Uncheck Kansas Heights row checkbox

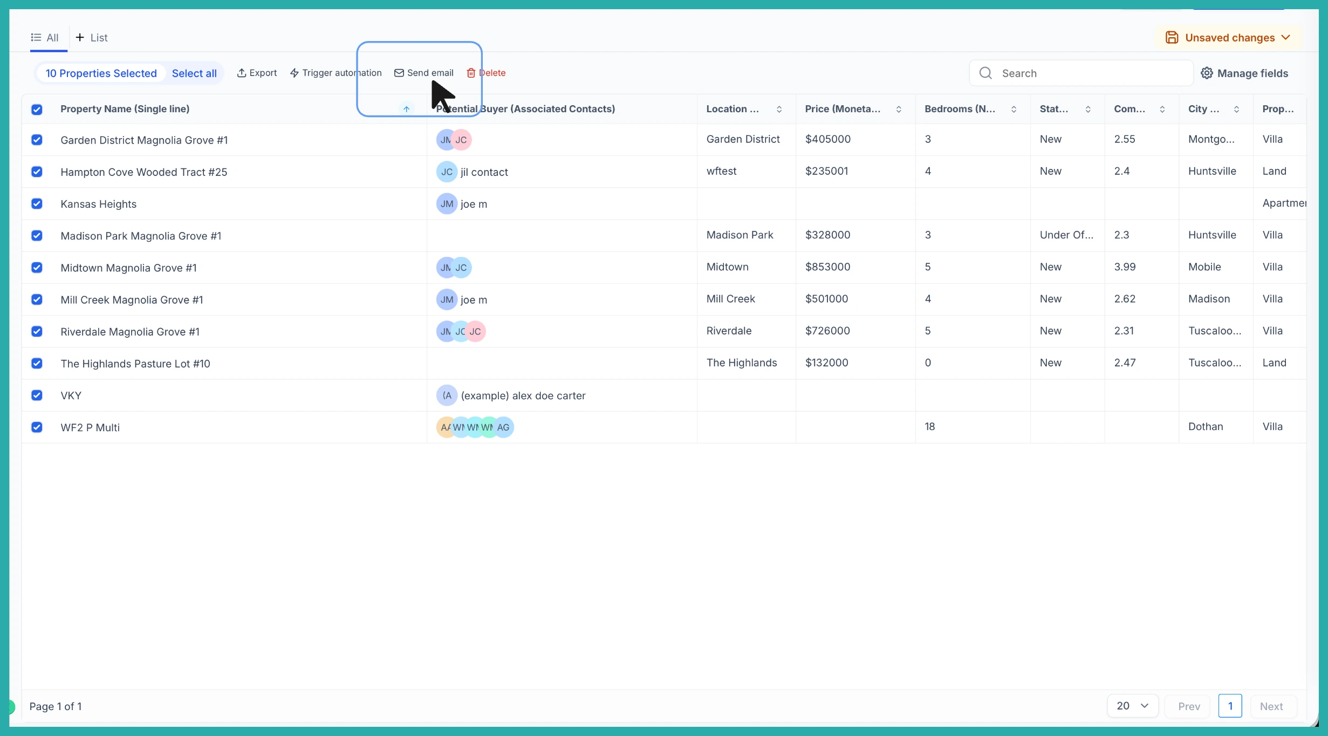[37, 203]
